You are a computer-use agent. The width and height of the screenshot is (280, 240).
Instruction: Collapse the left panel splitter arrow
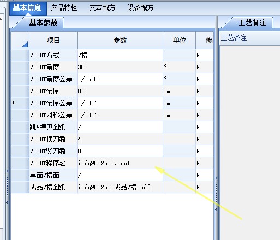(7, 171)
